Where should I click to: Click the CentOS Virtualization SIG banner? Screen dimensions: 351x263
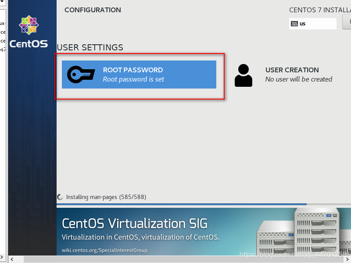pyautogui.click(x=204, y=231)
